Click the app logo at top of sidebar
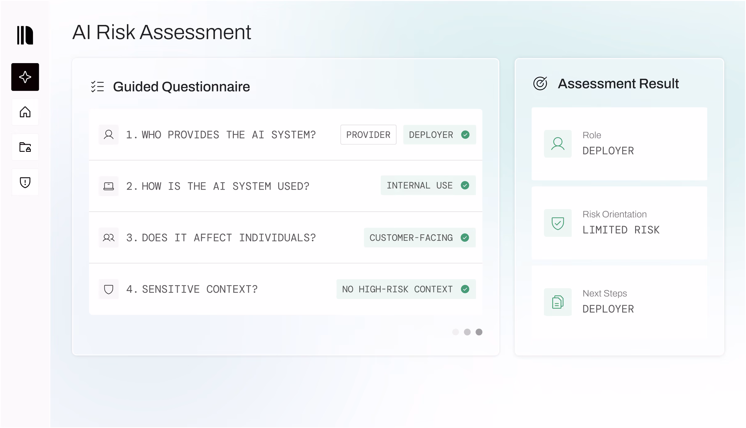Screen dimensions: 746x428 (25, 35)
